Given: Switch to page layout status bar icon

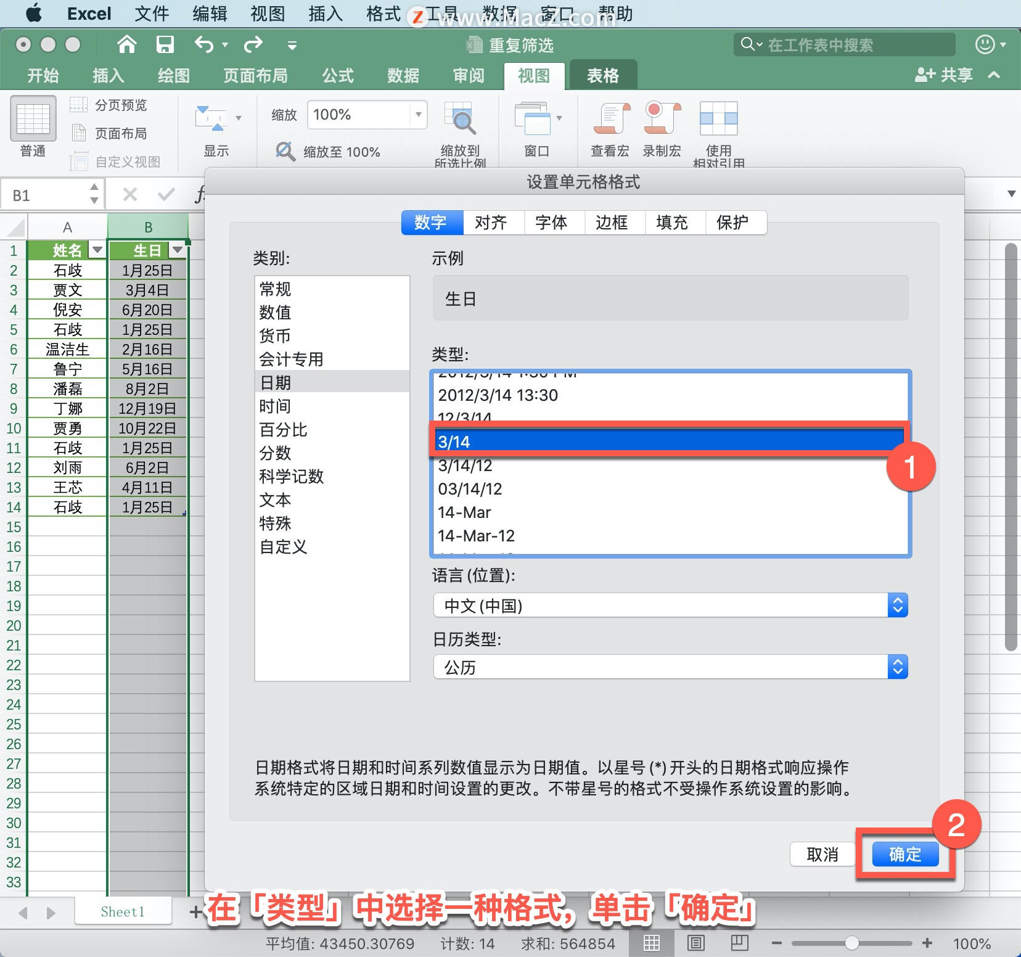Looking at the screenshot, I should [x=695, y=943].
